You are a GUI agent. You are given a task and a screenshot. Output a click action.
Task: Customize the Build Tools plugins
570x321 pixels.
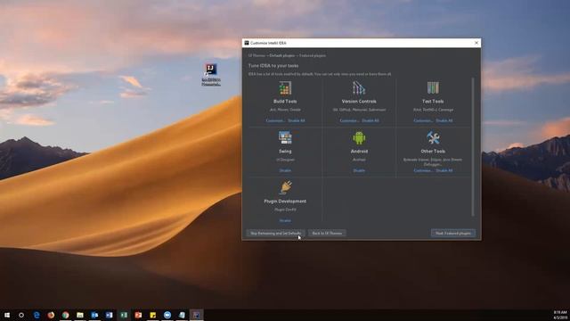[x=275, y=120]
